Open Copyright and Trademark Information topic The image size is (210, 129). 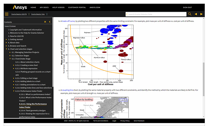tap(25, 30)
